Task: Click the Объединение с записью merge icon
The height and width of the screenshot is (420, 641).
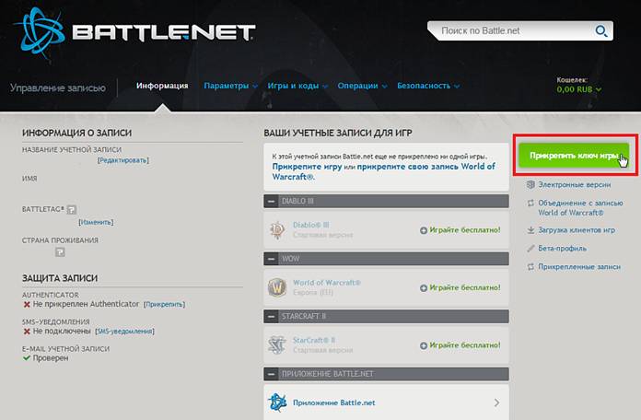Action: coord(530,203)
